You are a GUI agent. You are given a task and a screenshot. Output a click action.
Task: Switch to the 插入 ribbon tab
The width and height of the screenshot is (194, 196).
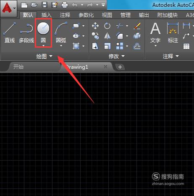coord(46,15)
